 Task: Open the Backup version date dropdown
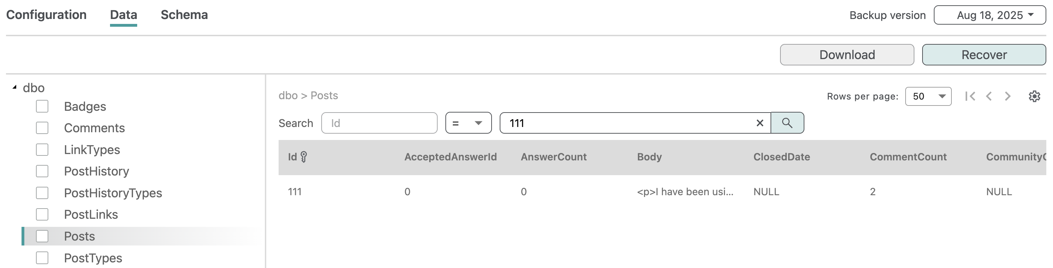point(989,15)
